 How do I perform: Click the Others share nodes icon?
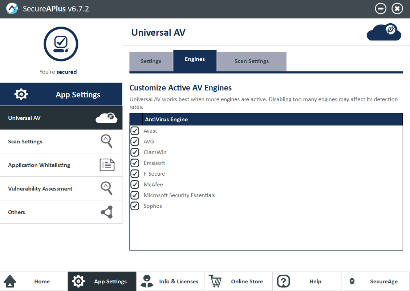107,212
